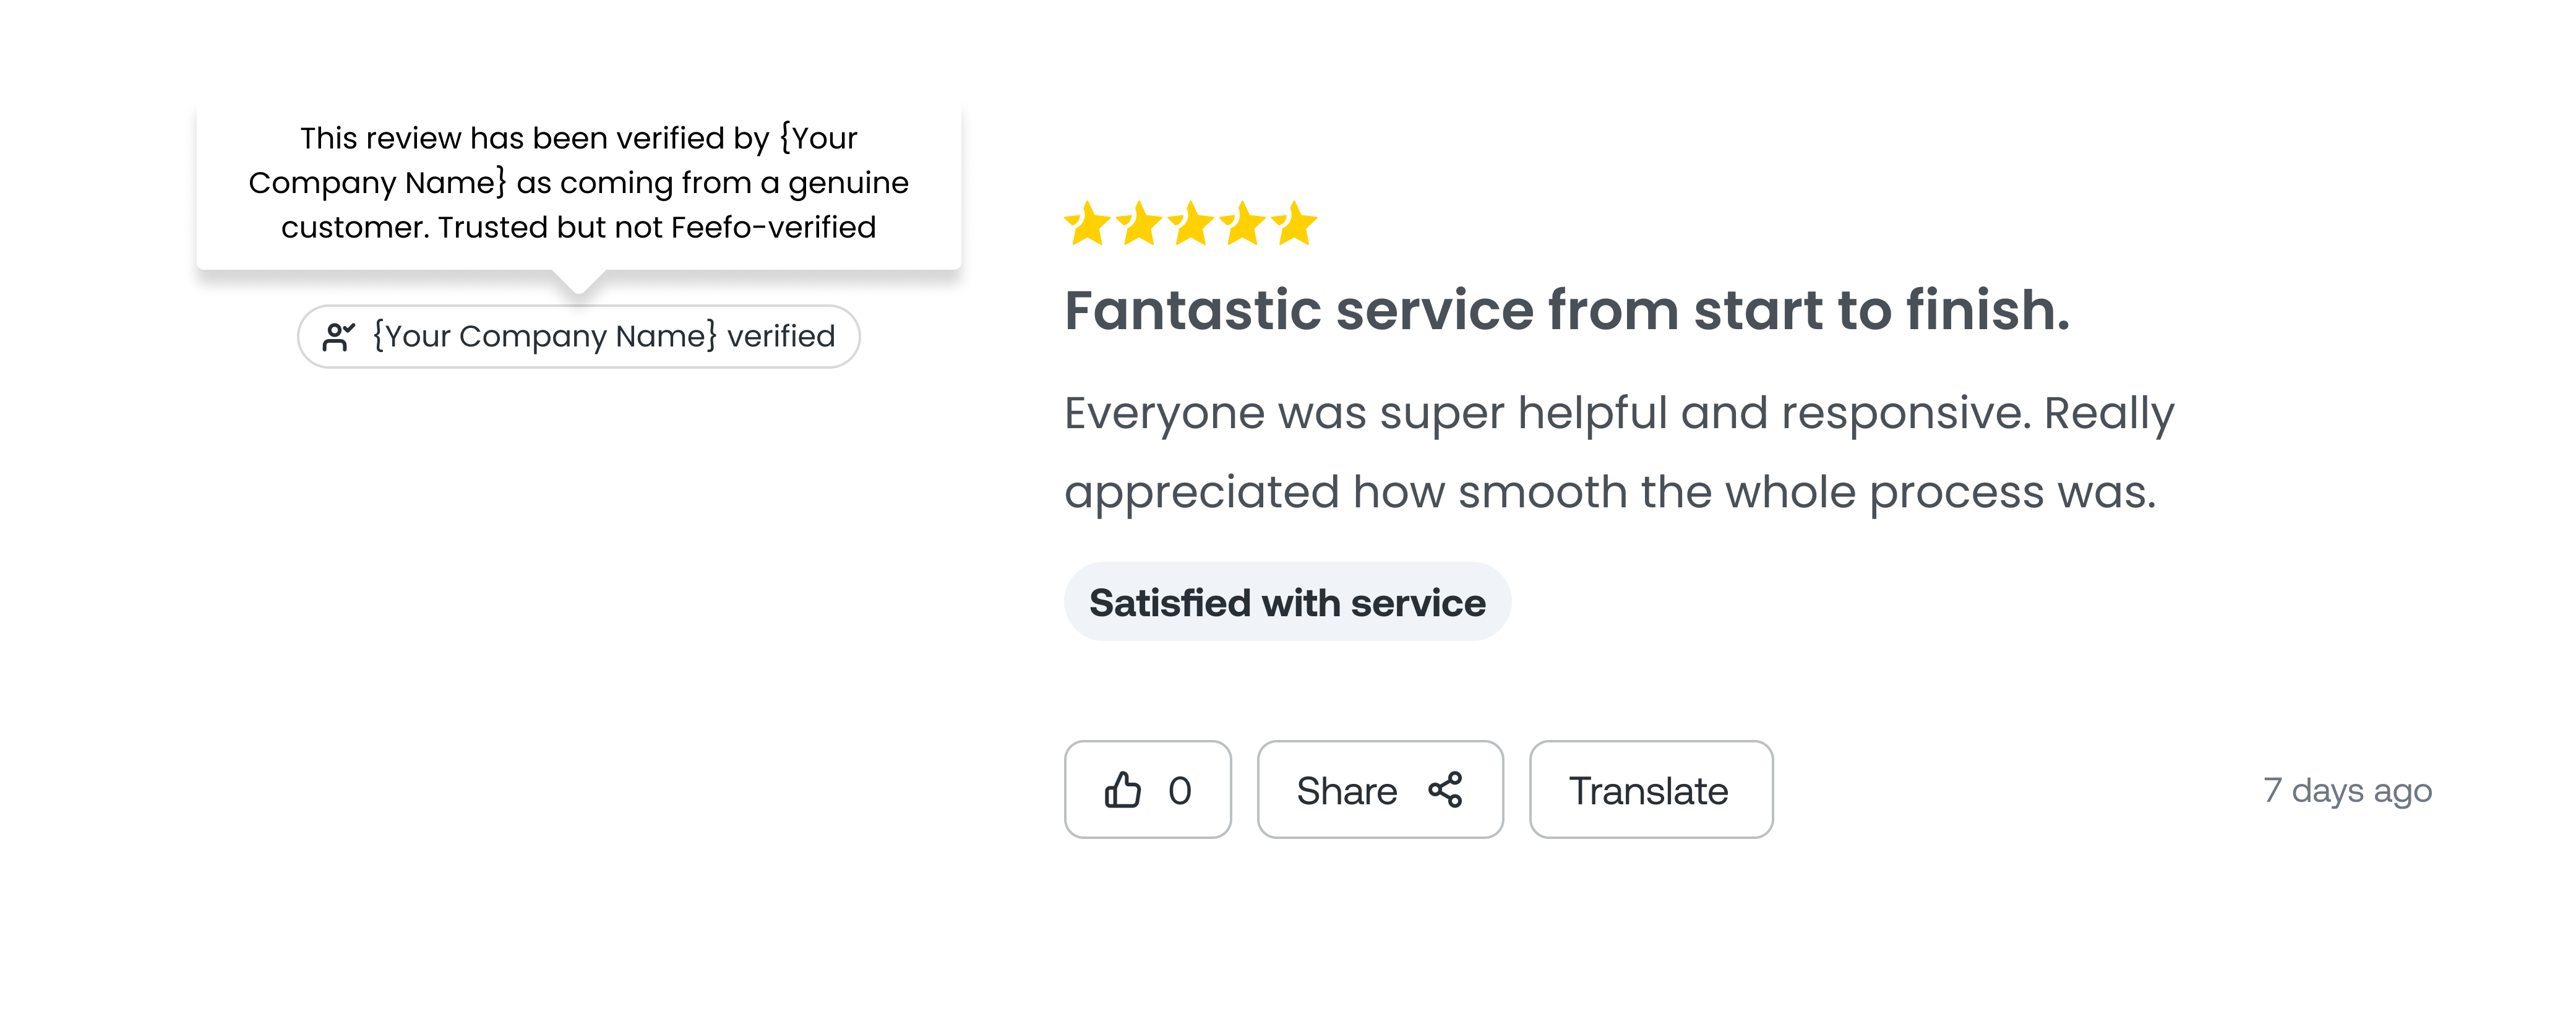Click the person-checkmark verified icon
The image size is (2576, 1032).
(x=338, y=337)
